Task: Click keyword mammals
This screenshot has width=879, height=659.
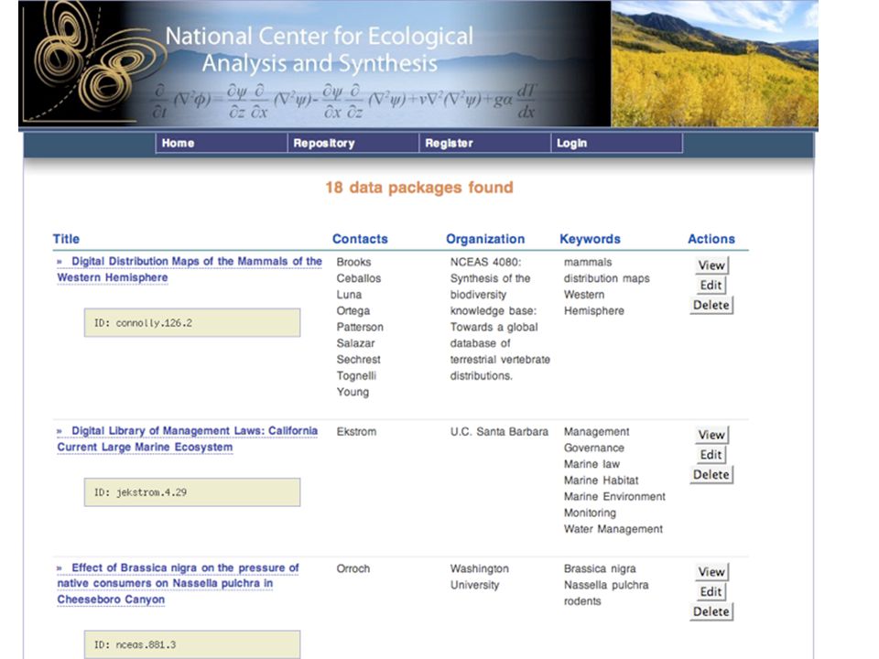Action: pos(588,262)
